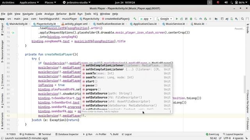The image size is (250, 140).
Task: Click Attach Debugger to Android Process icon
Action: (205, 19)
